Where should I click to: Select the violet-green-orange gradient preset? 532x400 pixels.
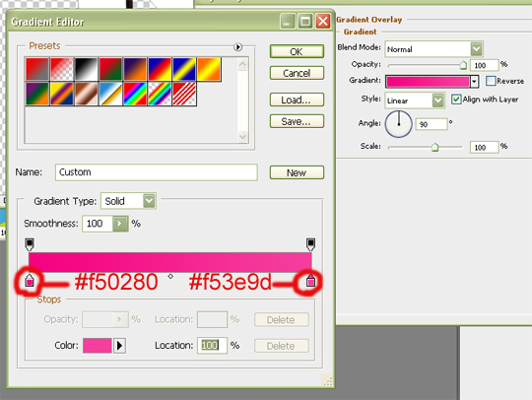pyautogui.click(x=37, y=94)
